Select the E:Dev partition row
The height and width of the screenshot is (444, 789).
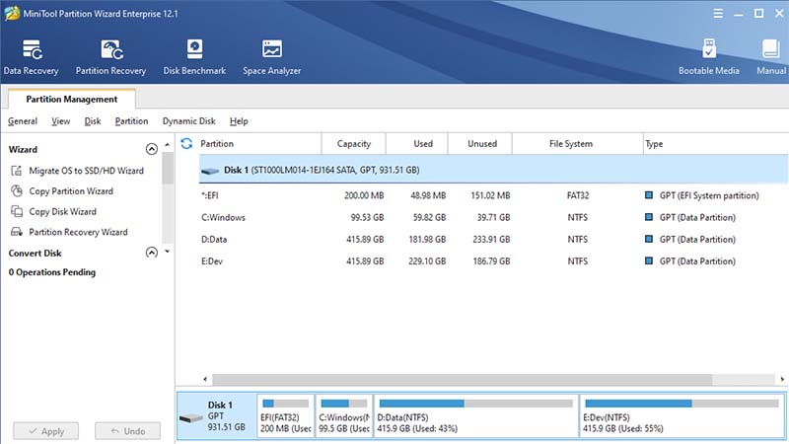tap(494, 260)
